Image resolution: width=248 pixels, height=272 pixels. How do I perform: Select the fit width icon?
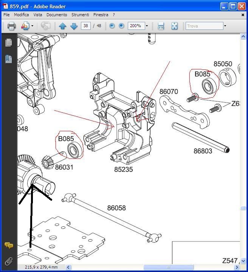(x=161, y=26)
